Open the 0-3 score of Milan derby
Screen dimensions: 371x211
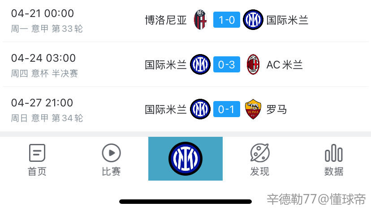click(x=227, y=64)
